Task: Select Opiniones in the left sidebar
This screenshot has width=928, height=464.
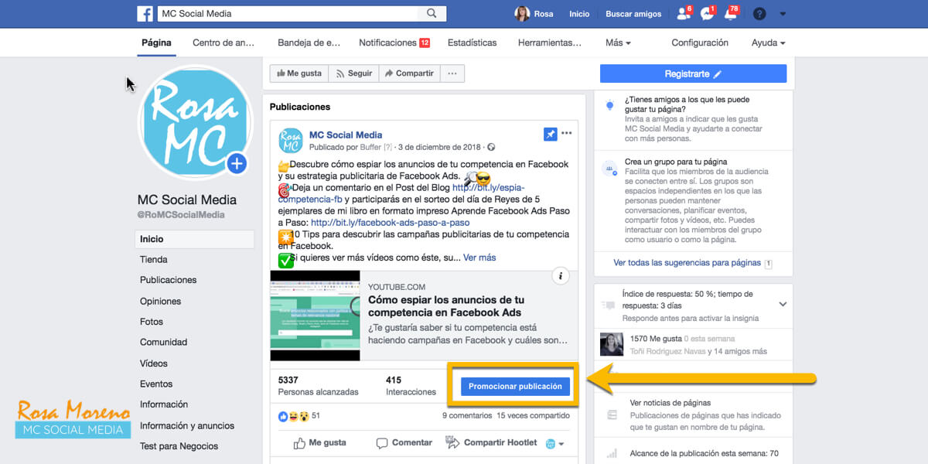Action: pyautogui.click(x=160, y=302)
